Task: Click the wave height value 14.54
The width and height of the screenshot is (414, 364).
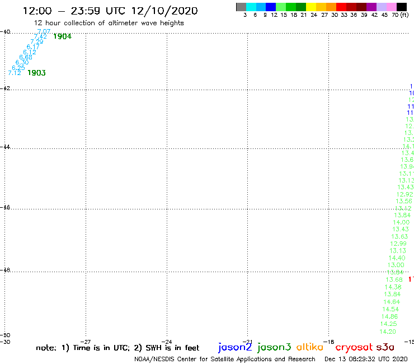Action: (391, 309)
